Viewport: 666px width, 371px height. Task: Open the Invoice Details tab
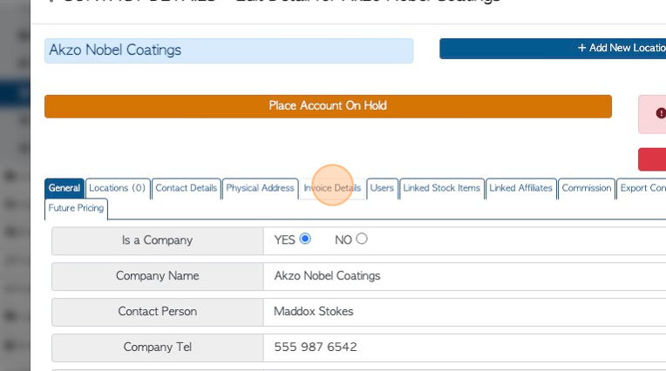[x=332, y=188]
